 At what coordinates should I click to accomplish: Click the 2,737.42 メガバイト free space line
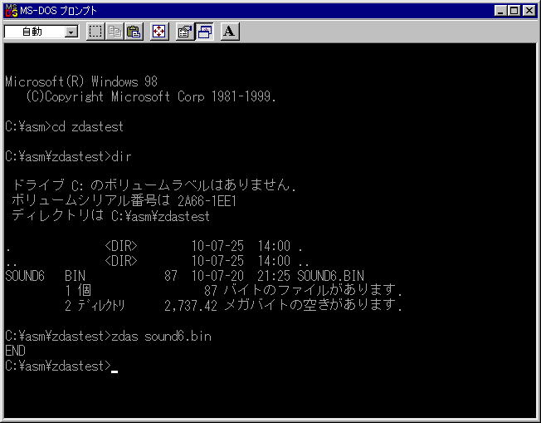tap(234, 305)
